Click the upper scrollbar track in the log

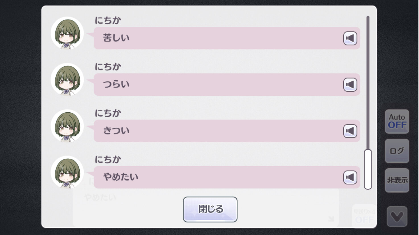click(368, 82)
